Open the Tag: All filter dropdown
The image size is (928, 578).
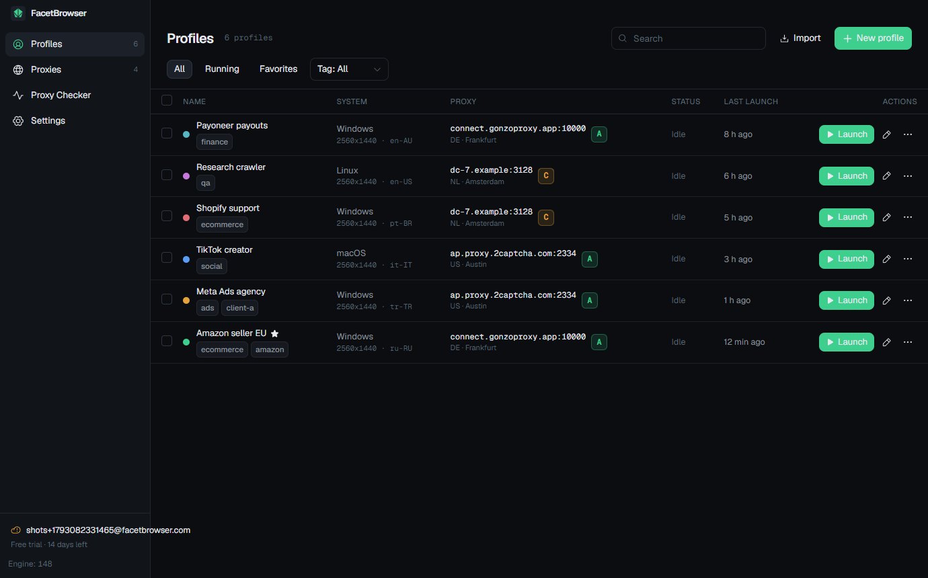(x=349, y=69)
